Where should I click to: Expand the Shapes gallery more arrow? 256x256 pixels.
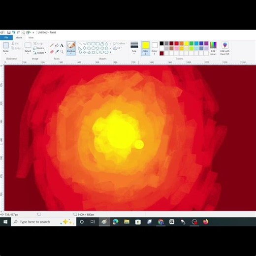pyautogui.click(x=110, y=53)
